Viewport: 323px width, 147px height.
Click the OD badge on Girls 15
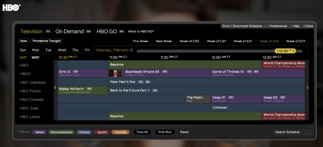76,72
